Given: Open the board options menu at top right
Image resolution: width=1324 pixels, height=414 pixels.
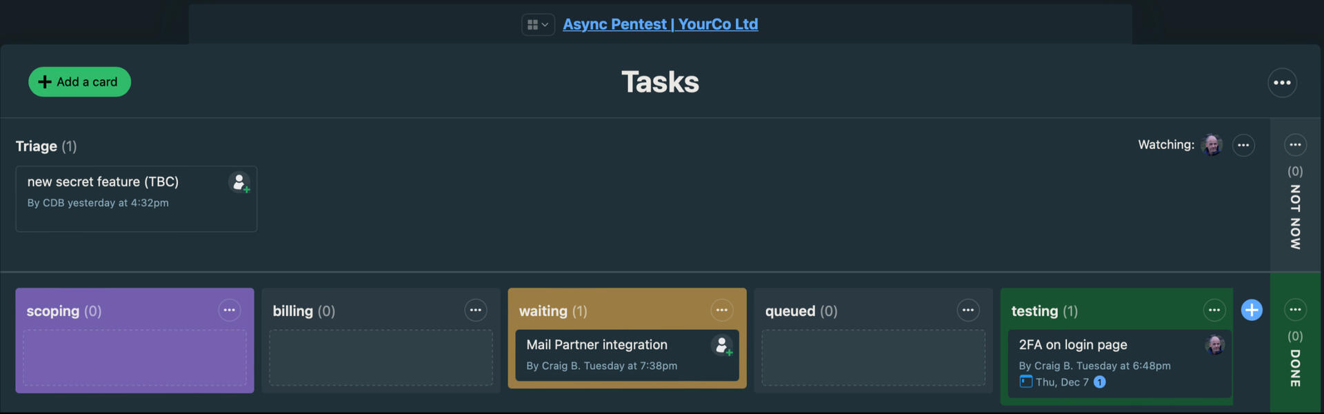Looking at the screenshot, I should coord(1283,82).
